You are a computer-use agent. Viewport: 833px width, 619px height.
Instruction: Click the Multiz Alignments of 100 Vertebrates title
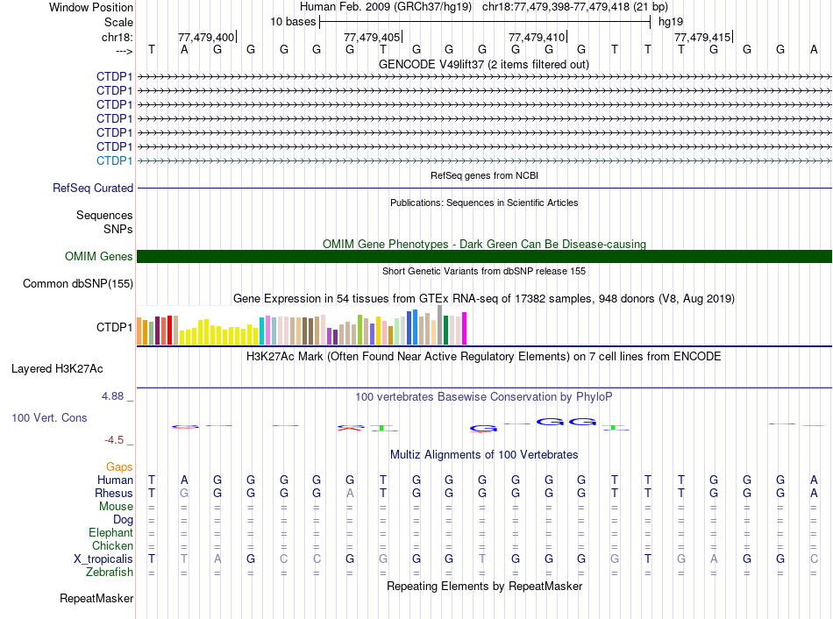(483, 455)
